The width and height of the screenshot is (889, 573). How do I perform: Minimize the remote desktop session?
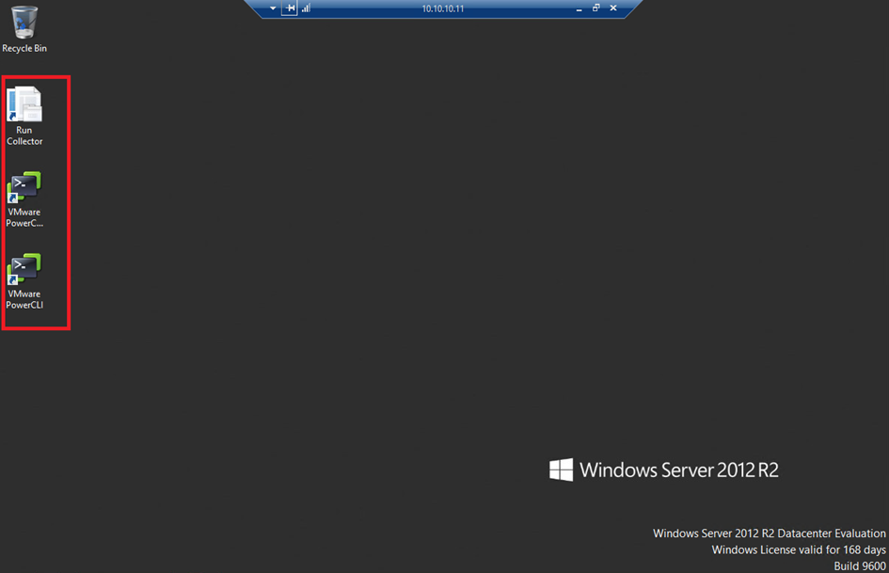(579, 9)
